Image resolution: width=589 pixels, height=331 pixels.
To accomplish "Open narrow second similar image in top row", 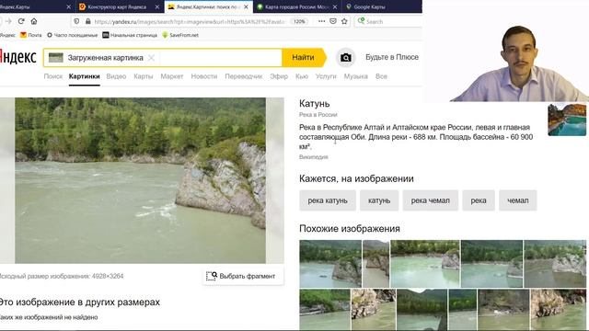I will [x=375, y=264].
